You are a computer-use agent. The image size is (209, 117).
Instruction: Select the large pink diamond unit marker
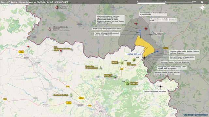pyautogui.click(x=57, y=7)
